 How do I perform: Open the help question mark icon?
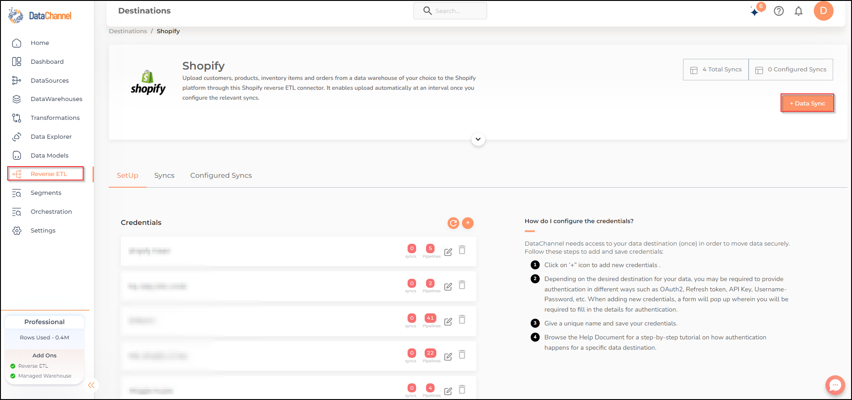pos(779,11)
